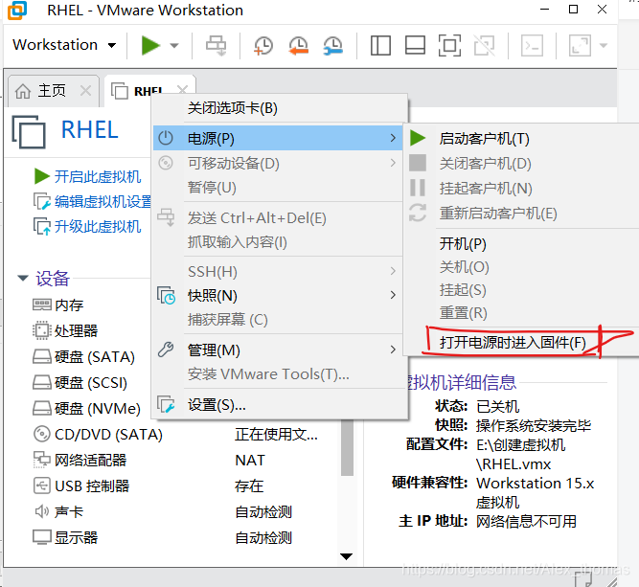Click the stretch guest display icon

pyautogui.click(x=580, y=45)
